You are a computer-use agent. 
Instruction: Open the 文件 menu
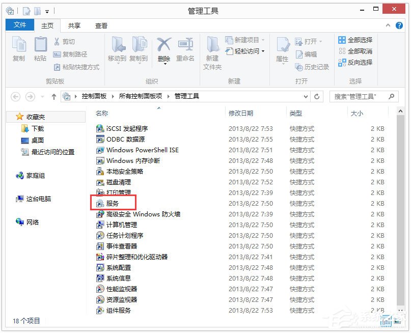click(19, 25)
